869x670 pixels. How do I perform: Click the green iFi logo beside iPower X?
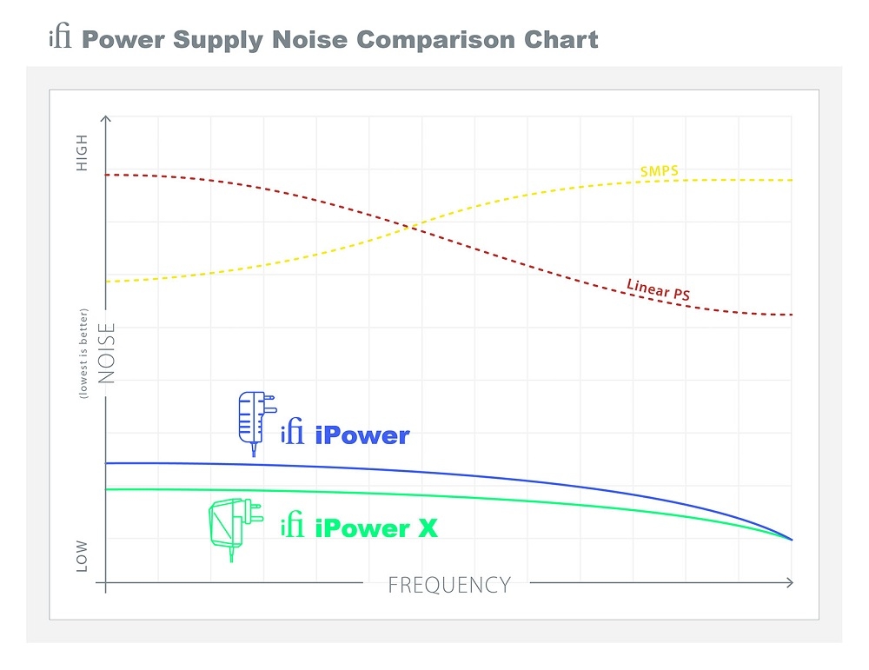point(293,526)
